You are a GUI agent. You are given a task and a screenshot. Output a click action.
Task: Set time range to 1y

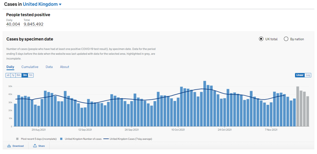coord(13,75)
